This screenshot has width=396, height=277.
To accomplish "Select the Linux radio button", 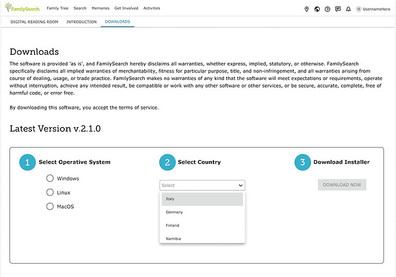I will (x=50, y=193).
